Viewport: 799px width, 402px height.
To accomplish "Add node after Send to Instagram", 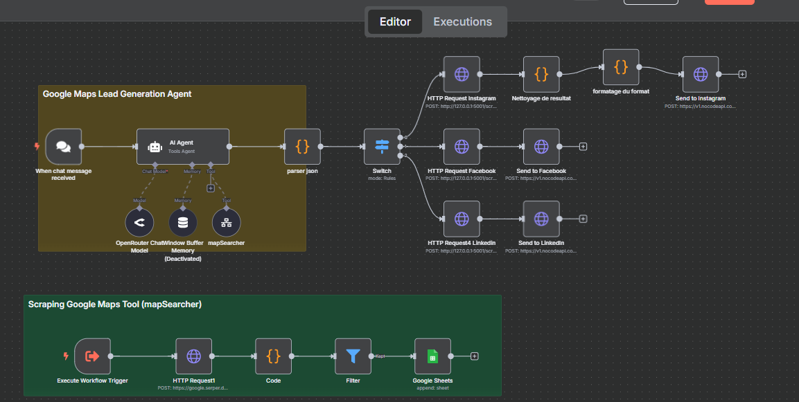I will point(742,74).
